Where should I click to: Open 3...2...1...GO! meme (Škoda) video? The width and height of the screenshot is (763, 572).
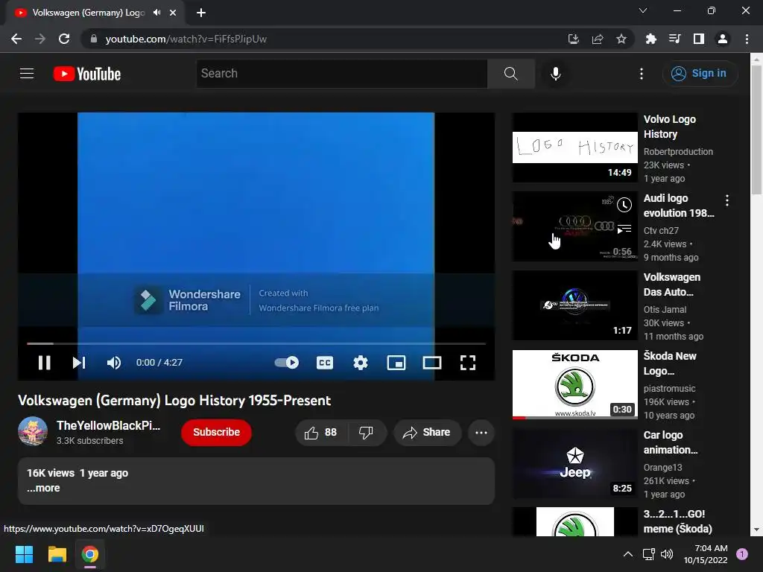pos(677,521)
